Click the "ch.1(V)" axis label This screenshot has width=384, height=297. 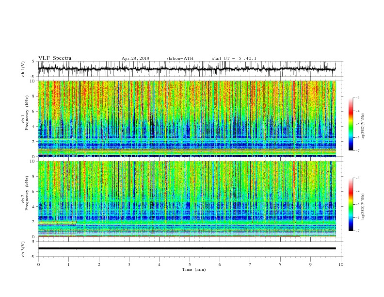point(23,68)
